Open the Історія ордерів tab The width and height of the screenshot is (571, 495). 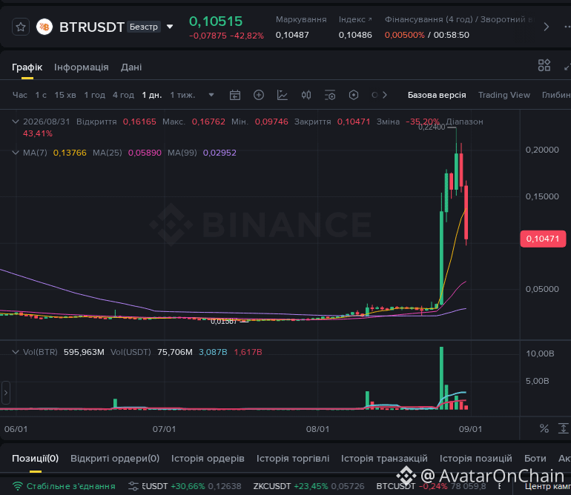pyautogui.click(x=208, y=458)
